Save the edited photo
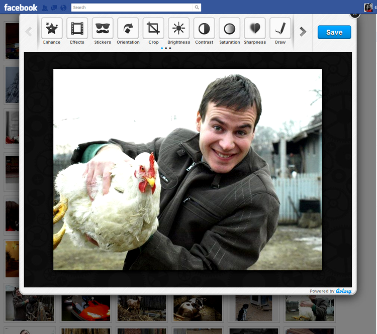377x334 pixels. [334, 32]
